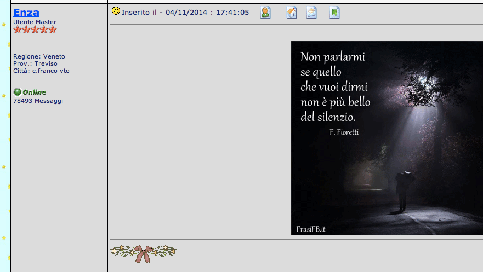The width and height of the screenshot is (483, 272).
Task: Click the smiley face post icon
Action: pos(116,11)
